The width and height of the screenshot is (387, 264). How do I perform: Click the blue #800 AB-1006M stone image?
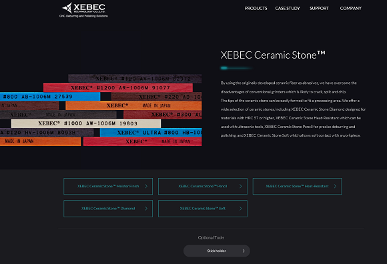pos(50,97)
